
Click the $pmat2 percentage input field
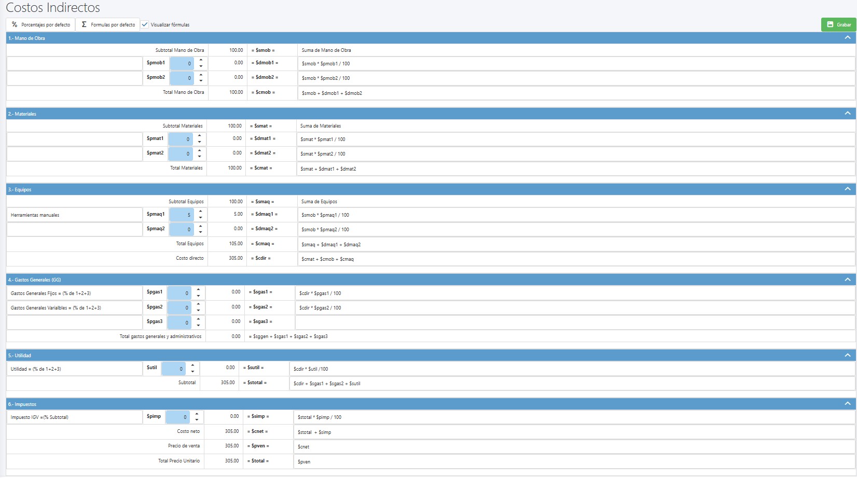(x=181, y=154)
